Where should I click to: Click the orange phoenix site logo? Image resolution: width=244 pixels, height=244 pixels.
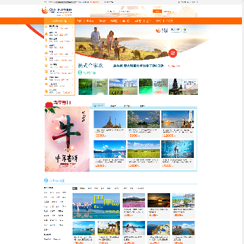point(45,10)
